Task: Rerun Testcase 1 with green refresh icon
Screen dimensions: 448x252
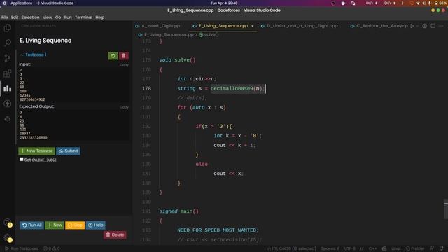Action: 113,56
